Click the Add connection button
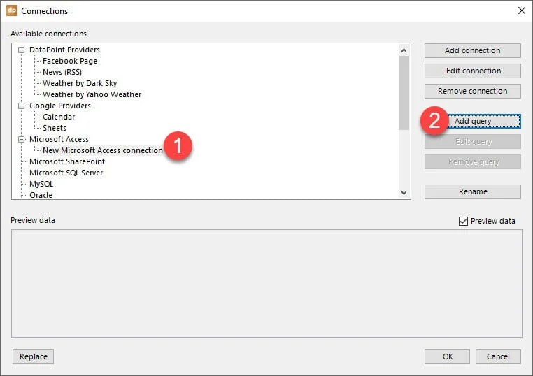Image resolution: width=533 pixels, height=376 pixels. (472, 50)
